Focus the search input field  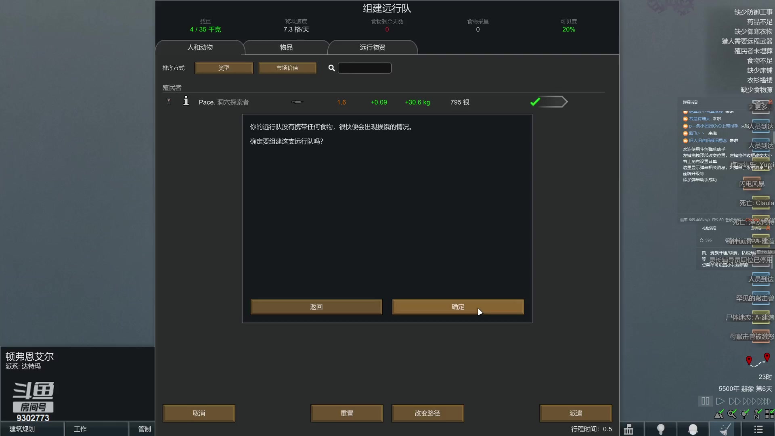364,68
